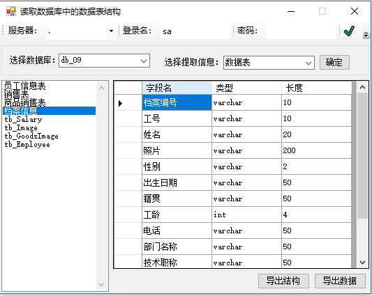Click the application icon in title bar
Viewport: 372px width, 296px height.
11,11
